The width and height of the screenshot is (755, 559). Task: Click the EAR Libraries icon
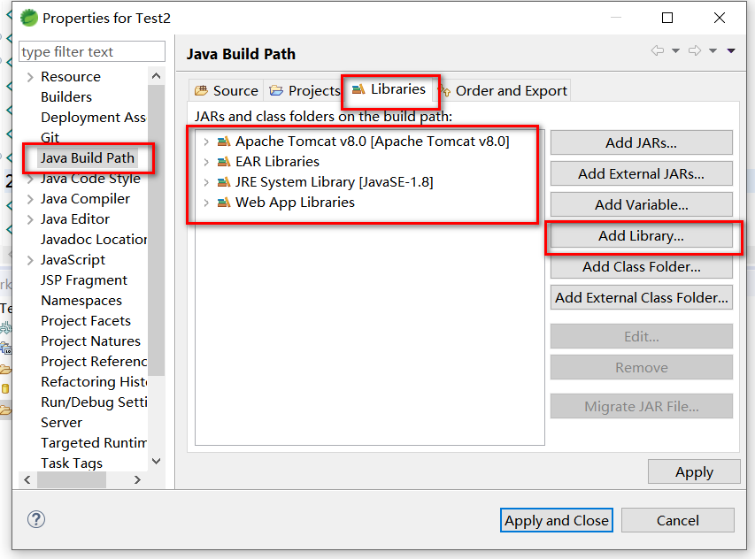point(224,162)
